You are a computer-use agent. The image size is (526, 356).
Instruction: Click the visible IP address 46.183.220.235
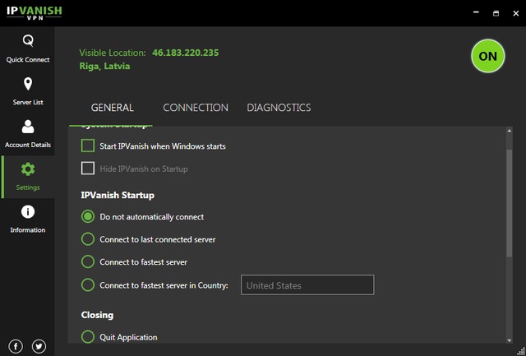(186, 53)
